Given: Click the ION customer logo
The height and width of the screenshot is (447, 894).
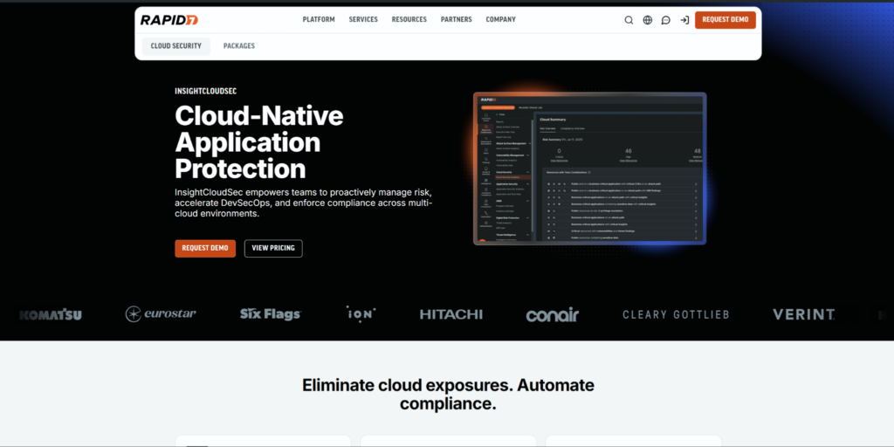Looking at the screenshot, I should 361,314.
